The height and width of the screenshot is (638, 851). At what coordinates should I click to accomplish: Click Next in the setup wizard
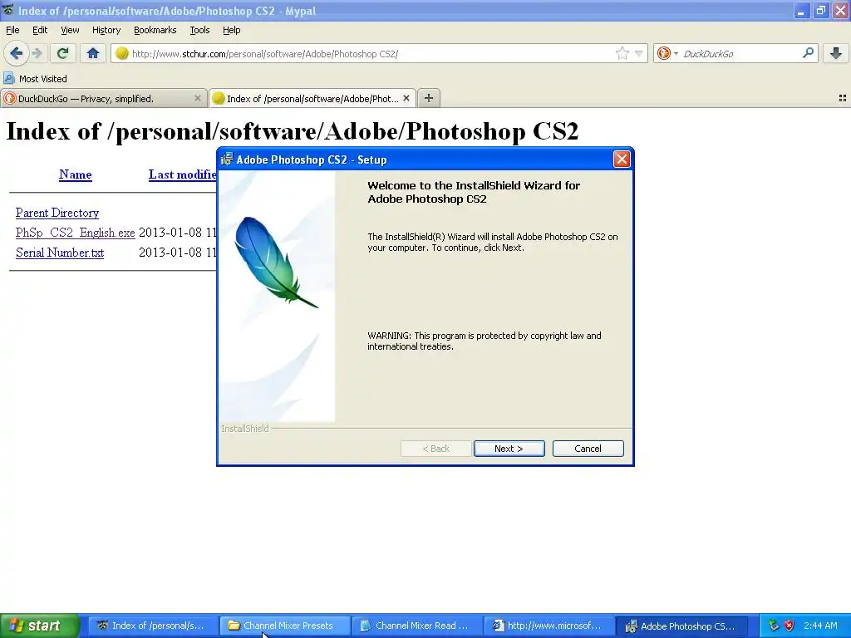(x=509, y=449)
